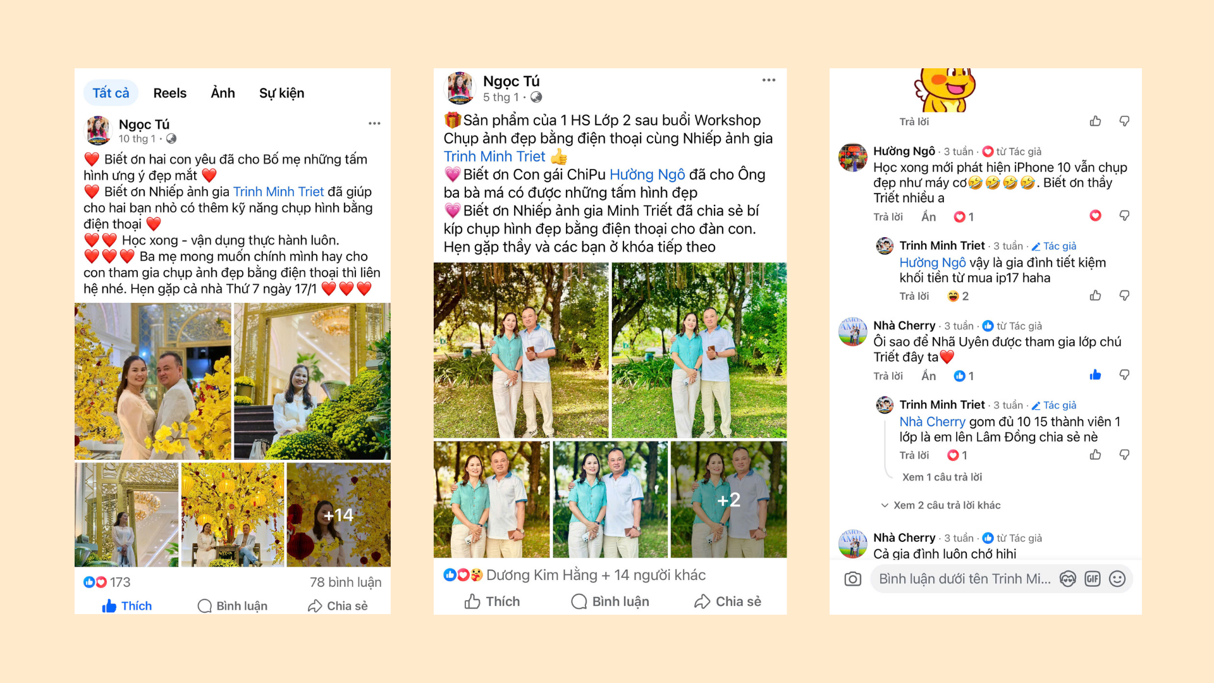The height and width of the screenshot is (683, 1214).
Task: Open avatar sticker icon in comment box
Action: 1068,579
